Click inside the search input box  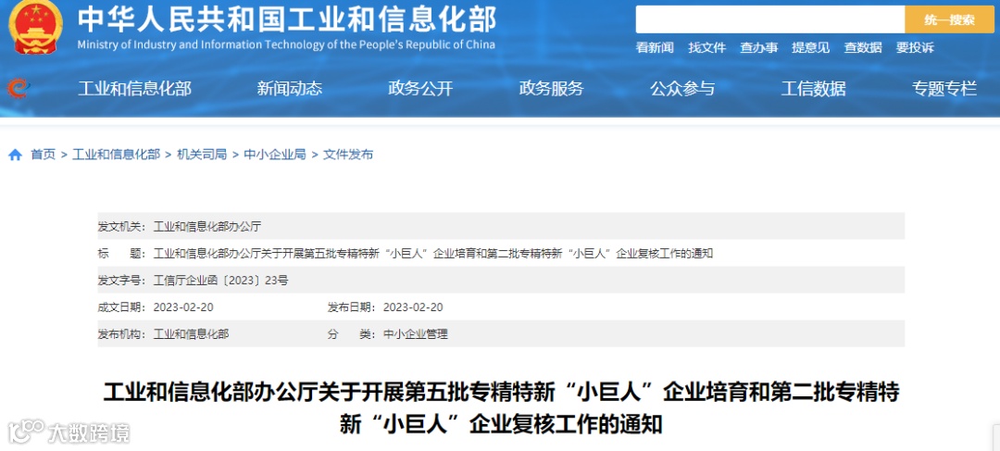769,19
